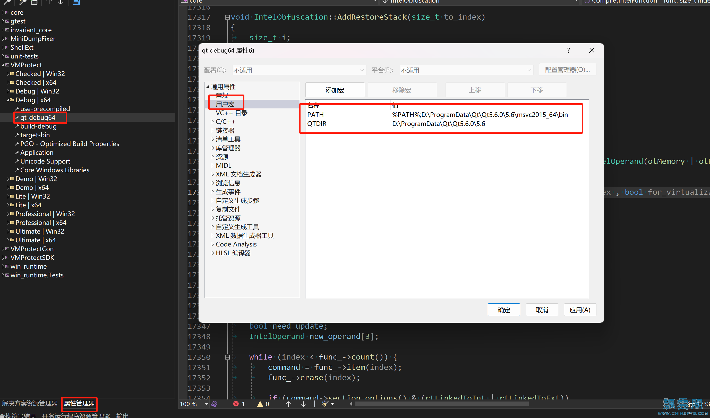The width and height of the screenshot is (710, 418).
Task: Select the qt-debug64 property sheet
Action: tap(38, 117)
